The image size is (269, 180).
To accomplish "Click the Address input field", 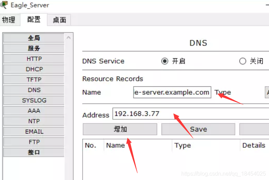I will [191, 114].
